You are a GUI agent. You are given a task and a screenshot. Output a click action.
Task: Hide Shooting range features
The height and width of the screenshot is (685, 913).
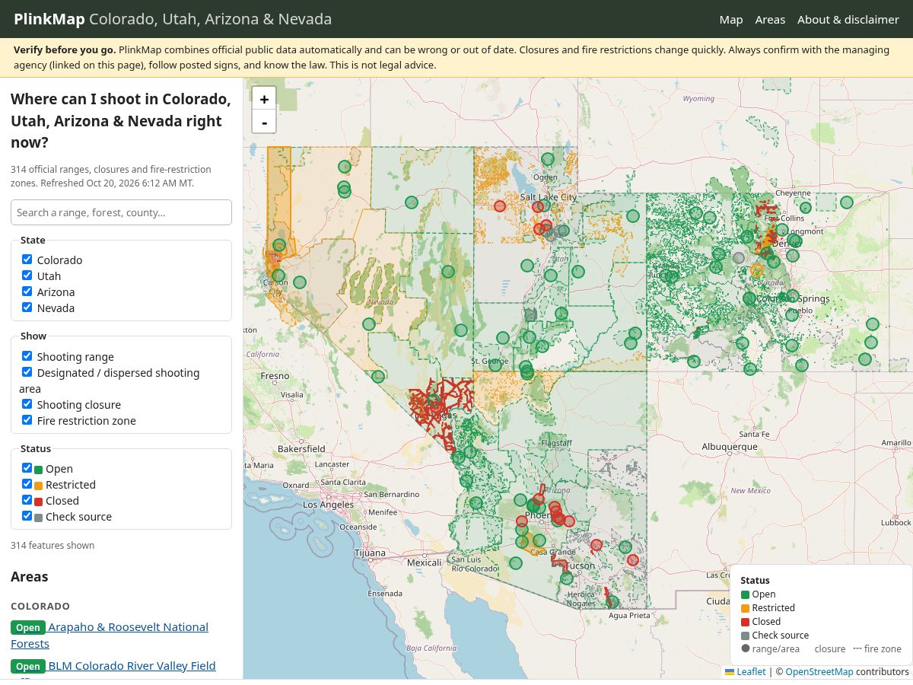tap(27, 356)
